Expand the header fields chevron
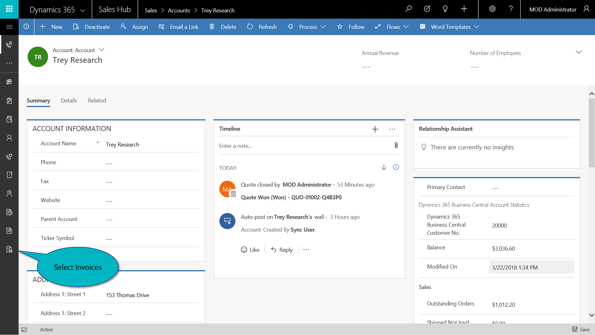 [579, 52]
